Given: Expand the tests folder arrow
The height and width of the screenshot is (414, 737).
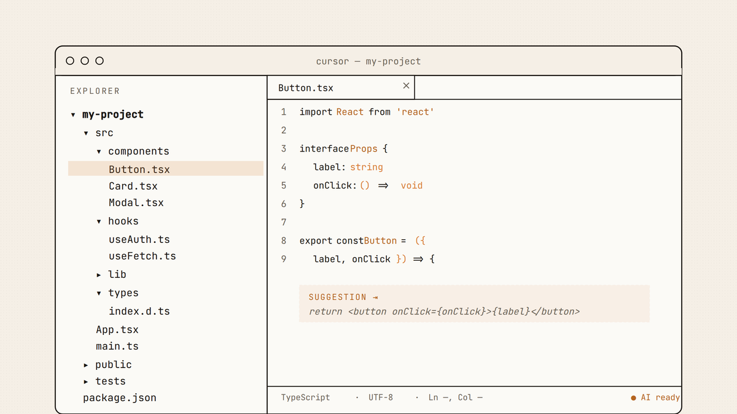Looking at the screenshot, I should point(86,381).
